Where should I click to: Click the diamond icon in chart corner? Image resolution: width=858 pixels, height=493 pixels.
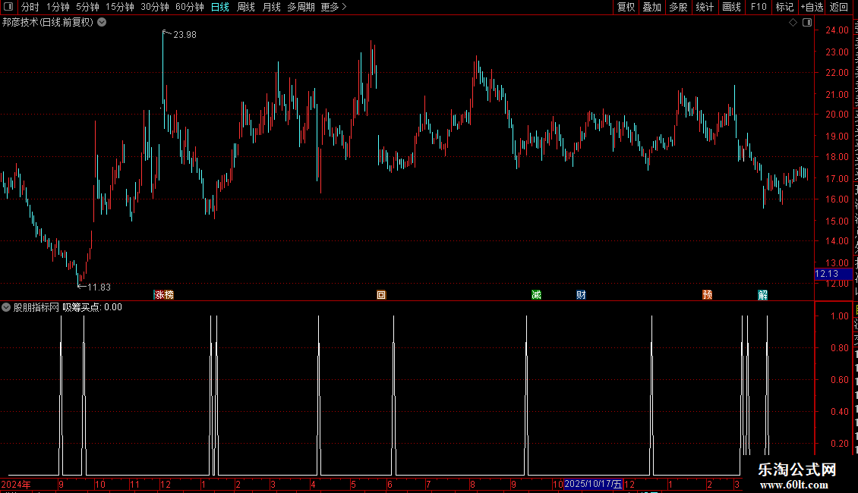[x=793, y=23]
